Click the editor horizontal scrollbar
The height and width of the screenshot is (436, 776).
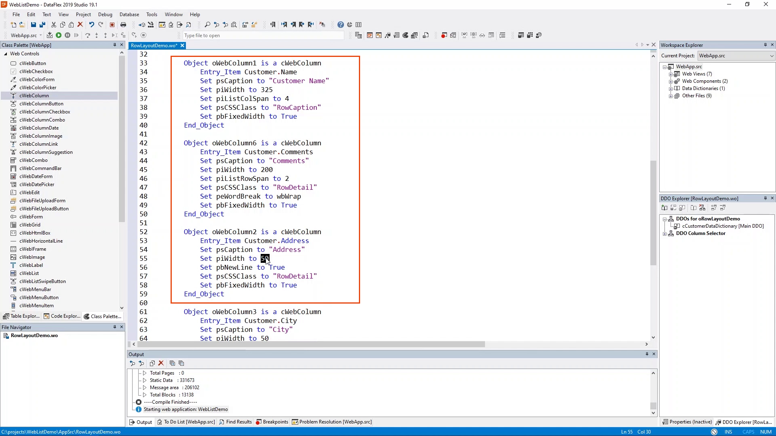pyautogui.click(x=311, y=344)
